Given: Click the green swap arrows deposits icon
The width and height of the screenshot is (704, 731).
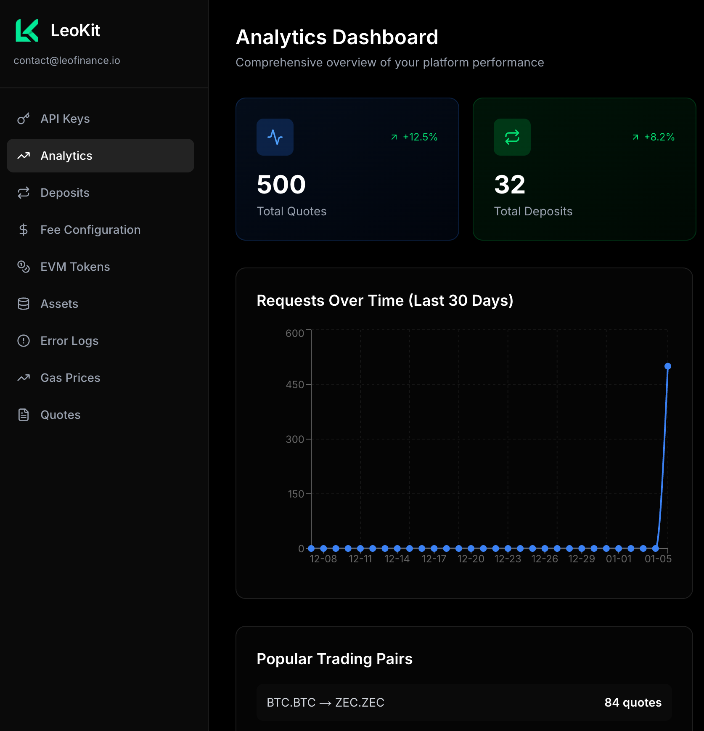Looking at the screenshot, I should point(512,137).
